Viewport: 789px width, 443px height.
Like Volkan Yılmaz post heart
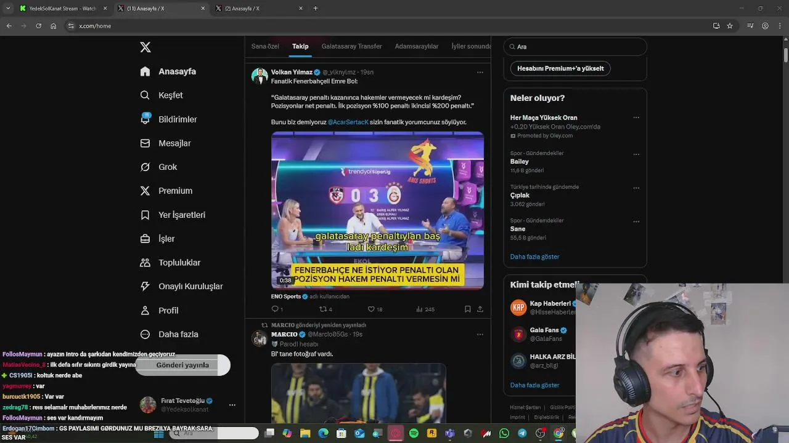click(x=375, y=309)
